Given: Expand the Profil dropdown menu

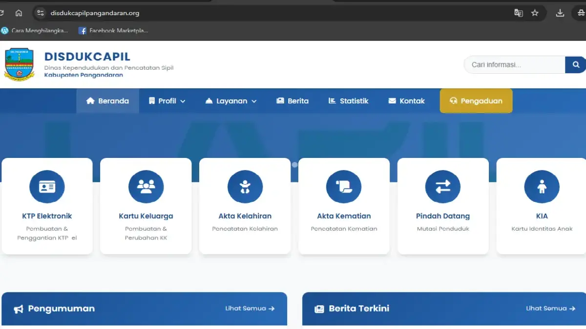Looking at the screenshot, I should tap(167, 101).
